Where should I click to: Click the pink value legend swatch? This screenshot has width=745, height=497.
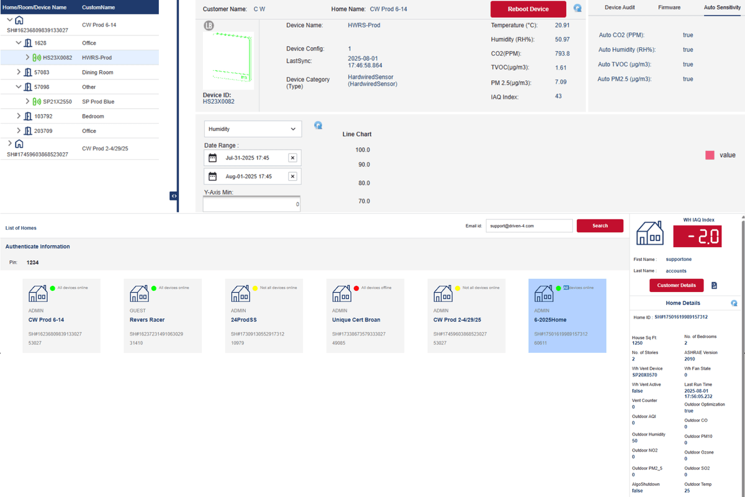click(x=710, y=155)
